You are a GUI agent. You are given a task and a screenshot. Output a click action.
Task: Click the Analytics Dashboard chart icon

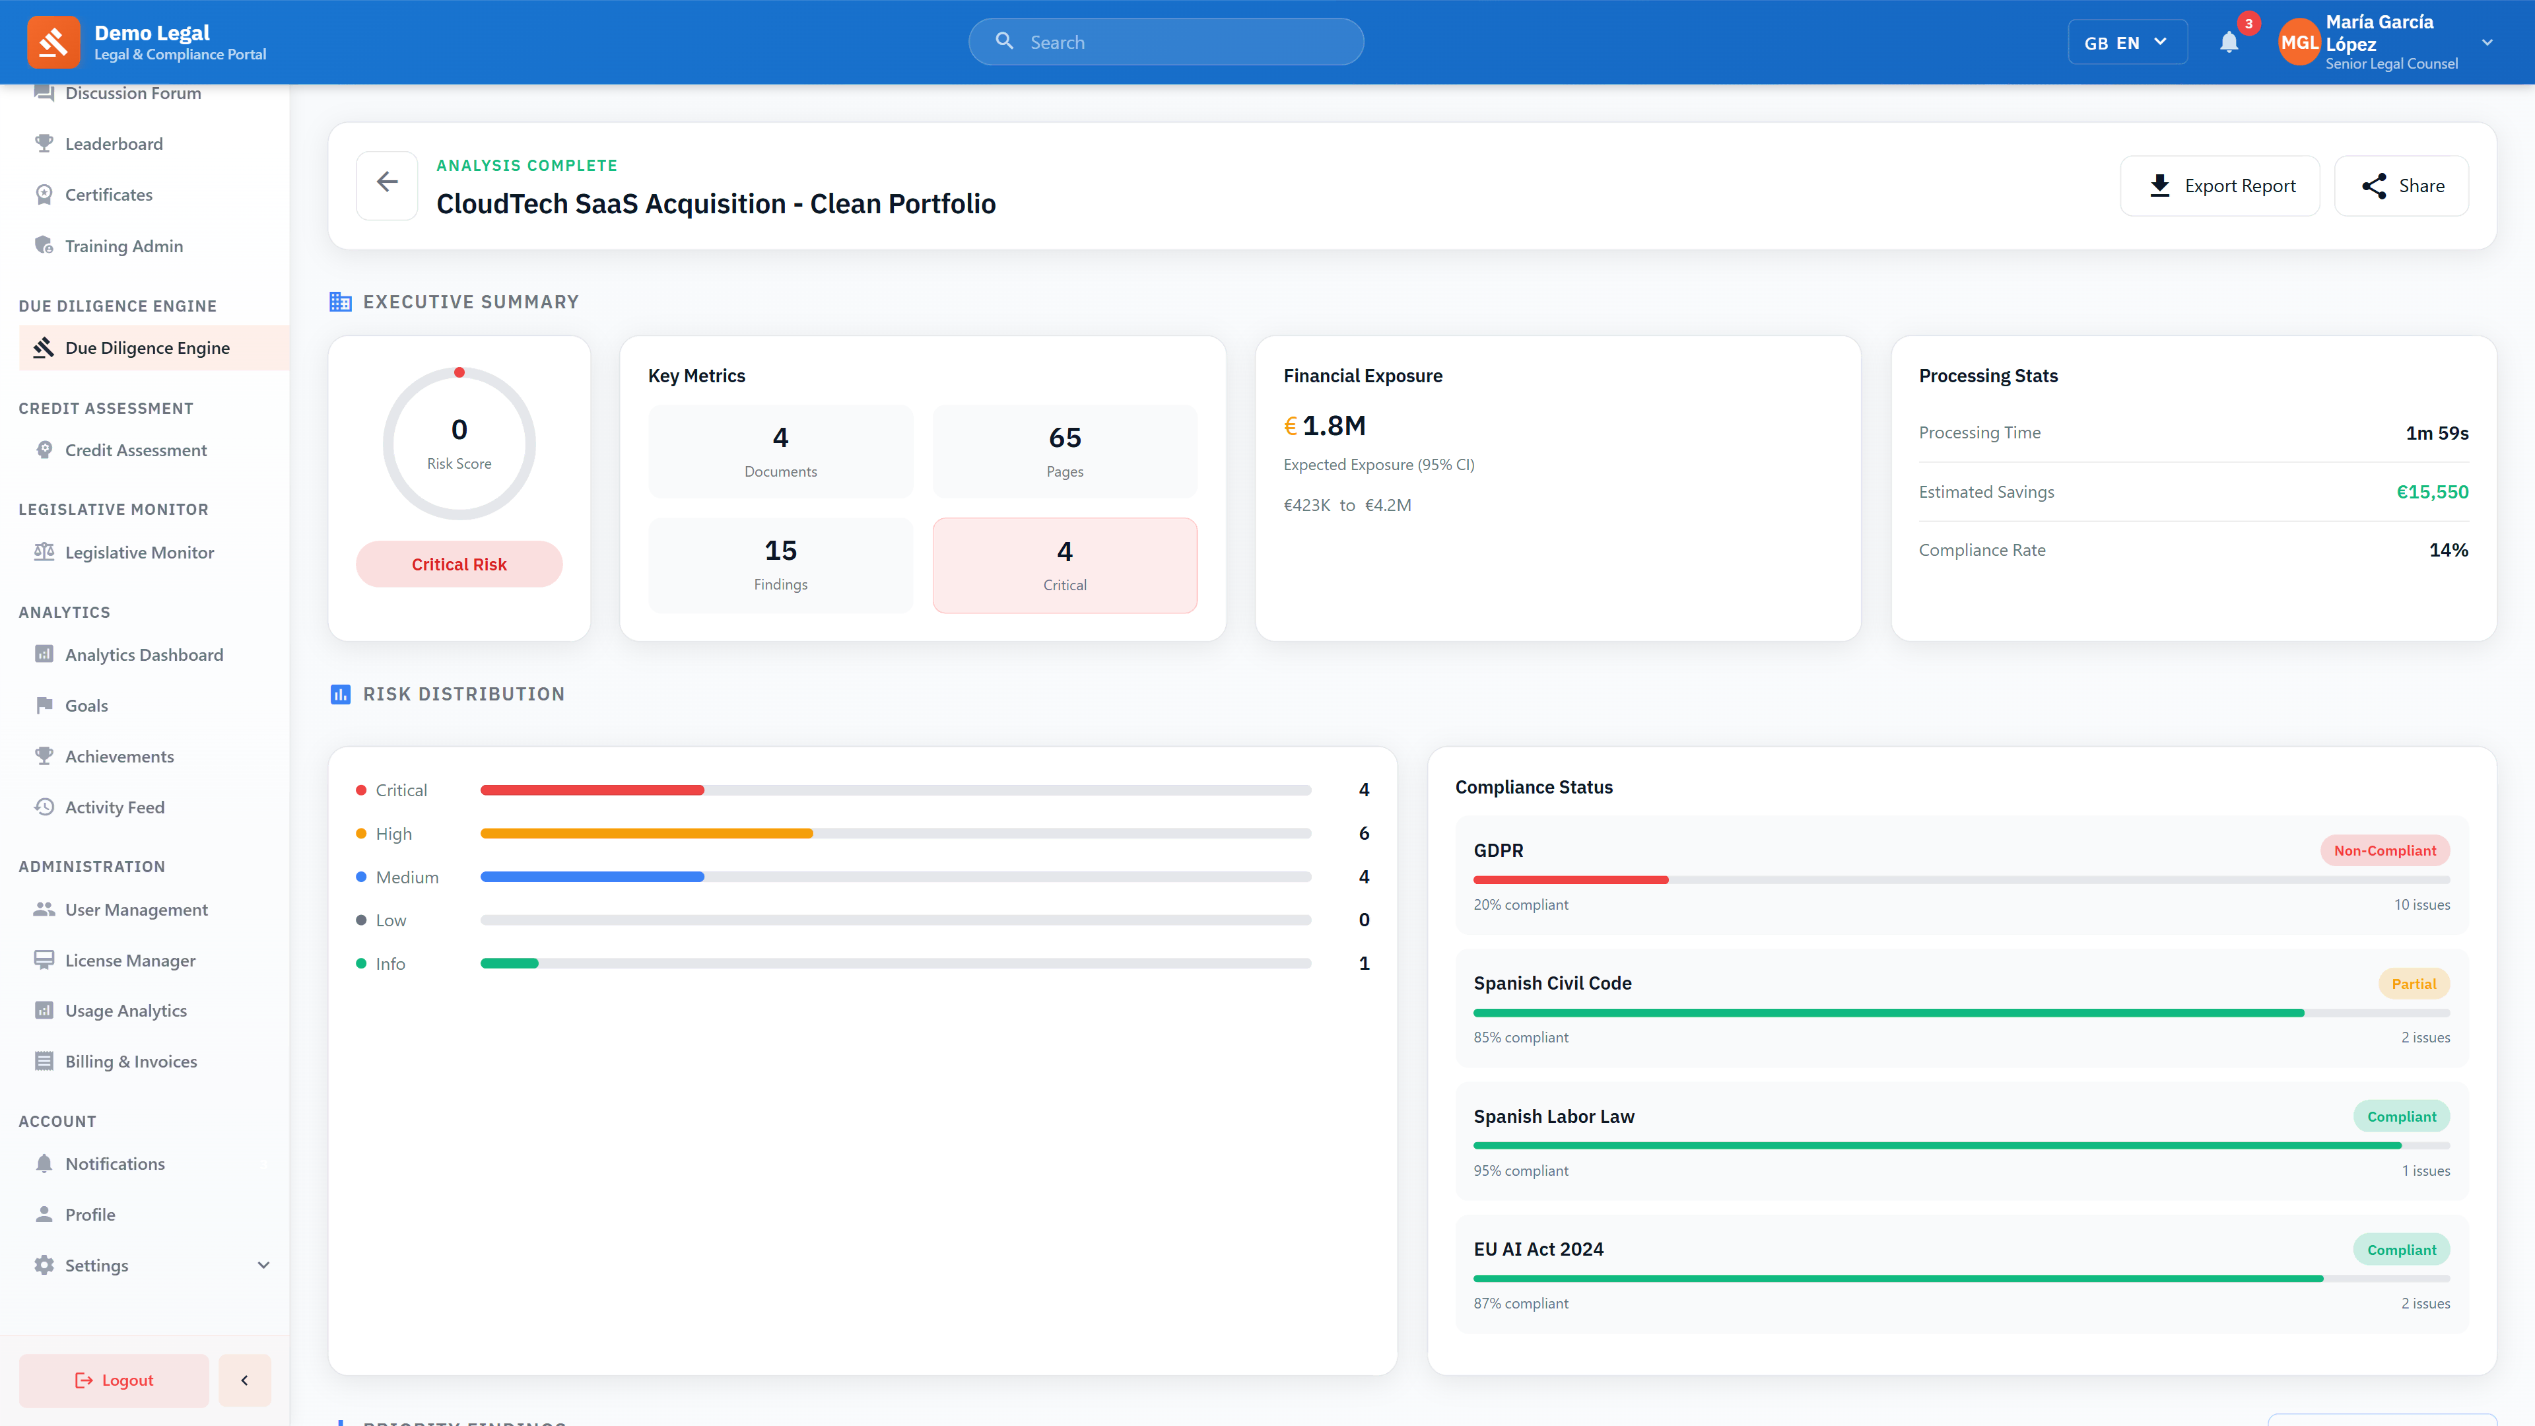[44, 654]
